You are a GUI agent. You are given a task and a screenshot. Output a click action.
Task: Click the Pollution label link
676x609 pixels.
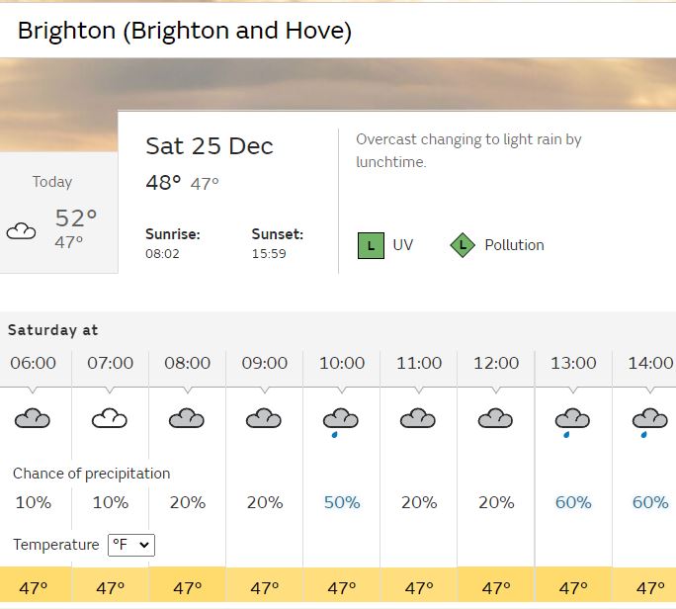click(514, 245)
